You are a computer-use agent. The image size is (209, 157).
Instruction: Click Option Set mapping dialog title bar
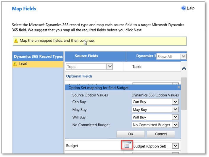(x=123, y=88)
